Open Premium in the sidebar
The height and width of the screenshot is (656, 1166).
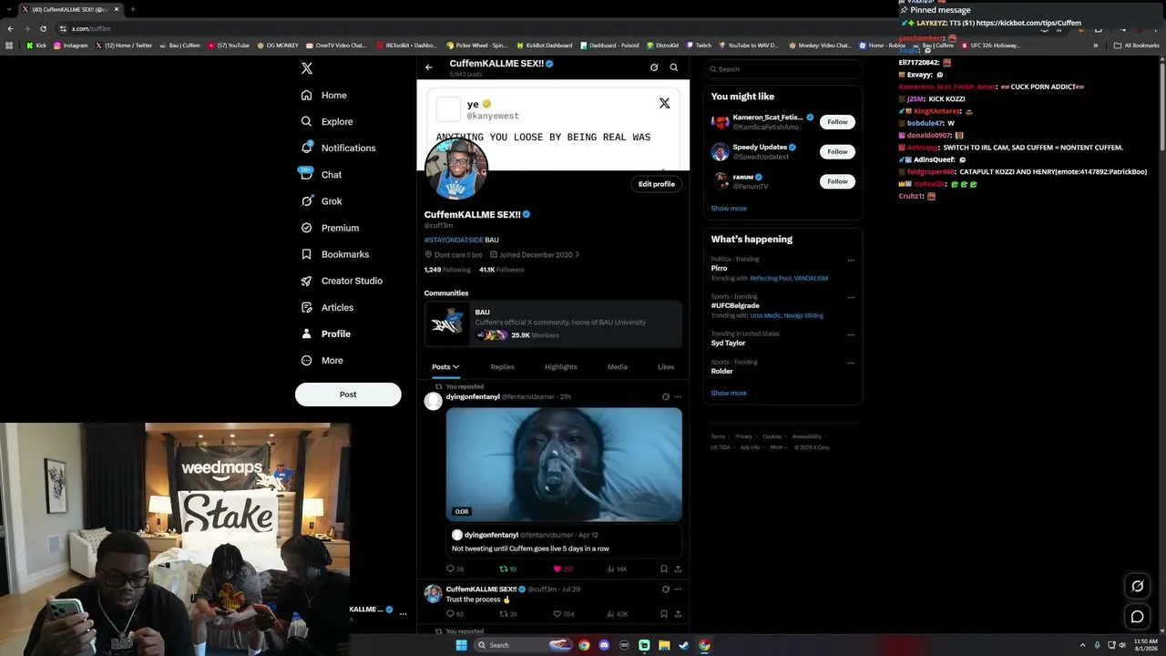pos(330,228)
